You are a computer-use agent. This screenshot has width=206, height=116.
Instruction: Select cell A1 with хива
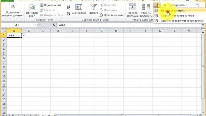coord(14,35)
